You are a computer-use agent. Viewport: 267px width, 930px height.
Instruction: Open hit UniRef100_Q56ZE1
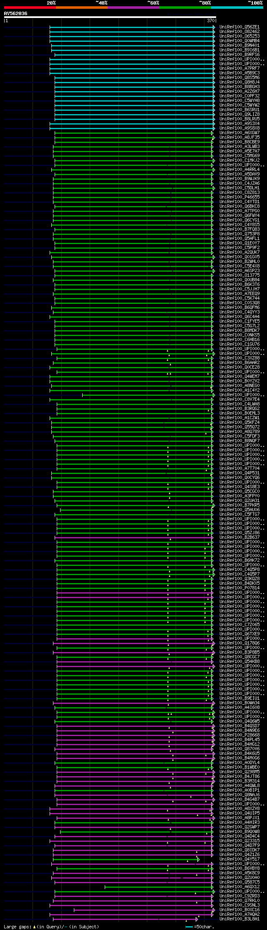click(x=239, y=27)
